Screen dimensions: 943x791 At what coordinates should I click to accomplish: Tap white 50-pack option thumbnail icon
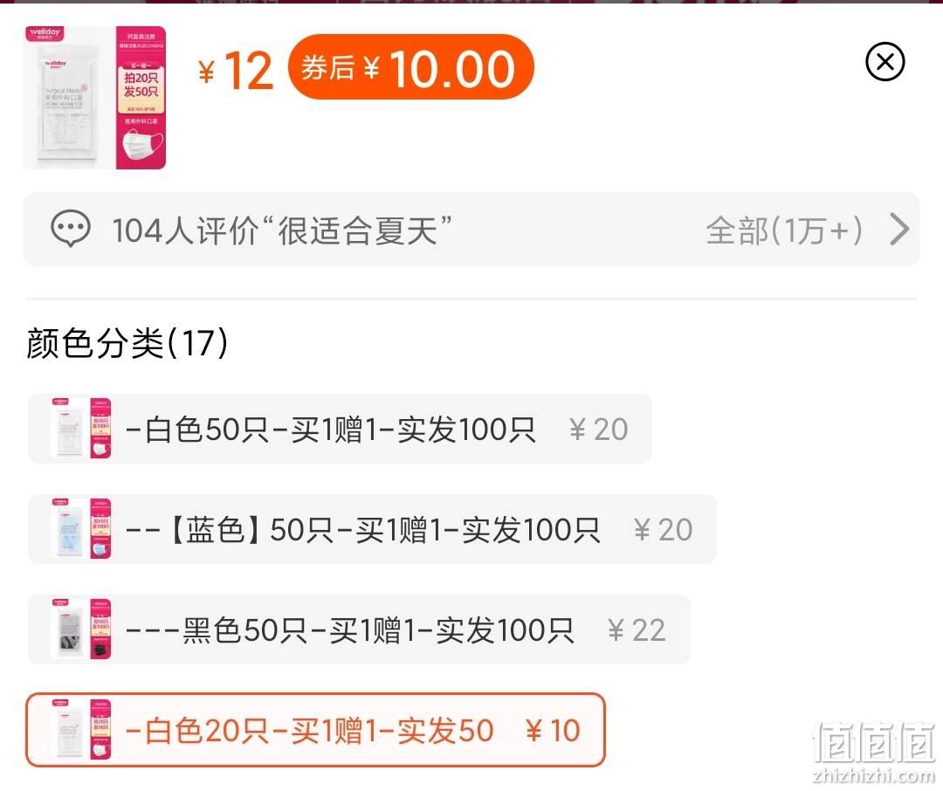(81, 429)
